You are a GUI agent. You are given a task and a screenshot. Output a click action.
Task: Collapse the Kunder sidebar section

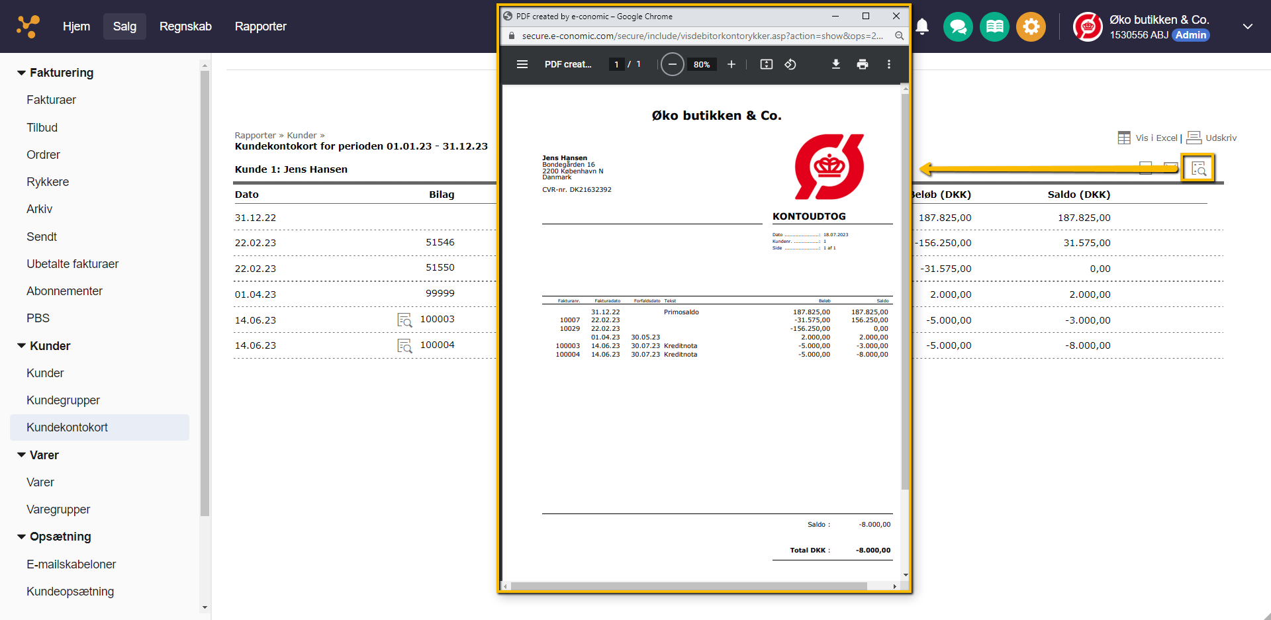(22, 346)
